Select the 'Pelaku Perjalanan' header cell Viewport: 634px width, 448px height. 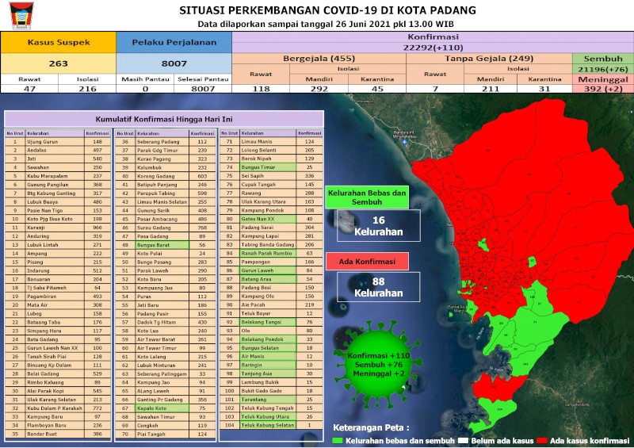coord(174,43)
